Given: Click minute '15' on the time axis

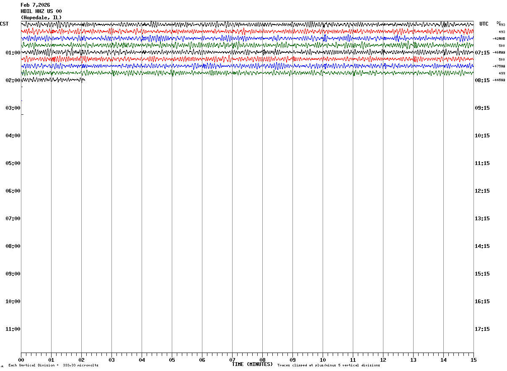Looking at the screenshot, I should (x=473, y=360).
